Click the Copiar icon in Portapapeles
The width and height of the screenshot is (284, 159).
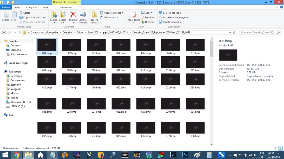5,15
